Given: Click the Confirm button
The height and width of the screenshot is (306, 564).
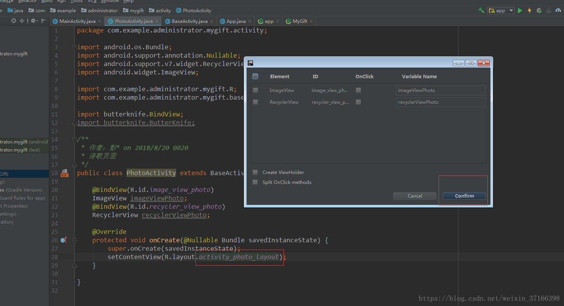Looking at the screenshot, I should [464, 196].
